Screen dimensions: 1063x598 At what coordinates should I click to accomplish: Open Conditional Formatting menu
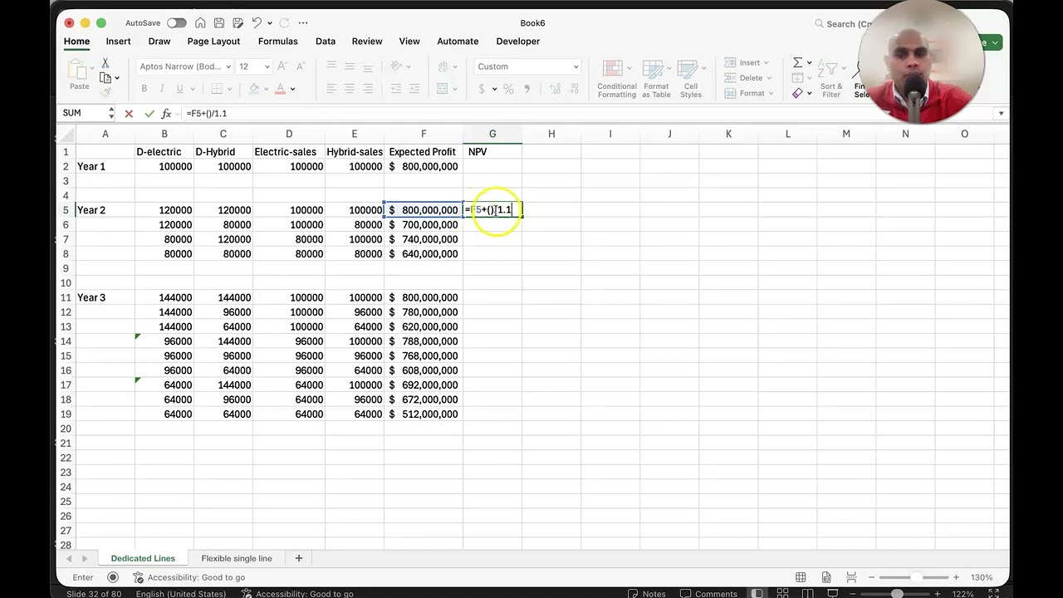coord(617,79)
